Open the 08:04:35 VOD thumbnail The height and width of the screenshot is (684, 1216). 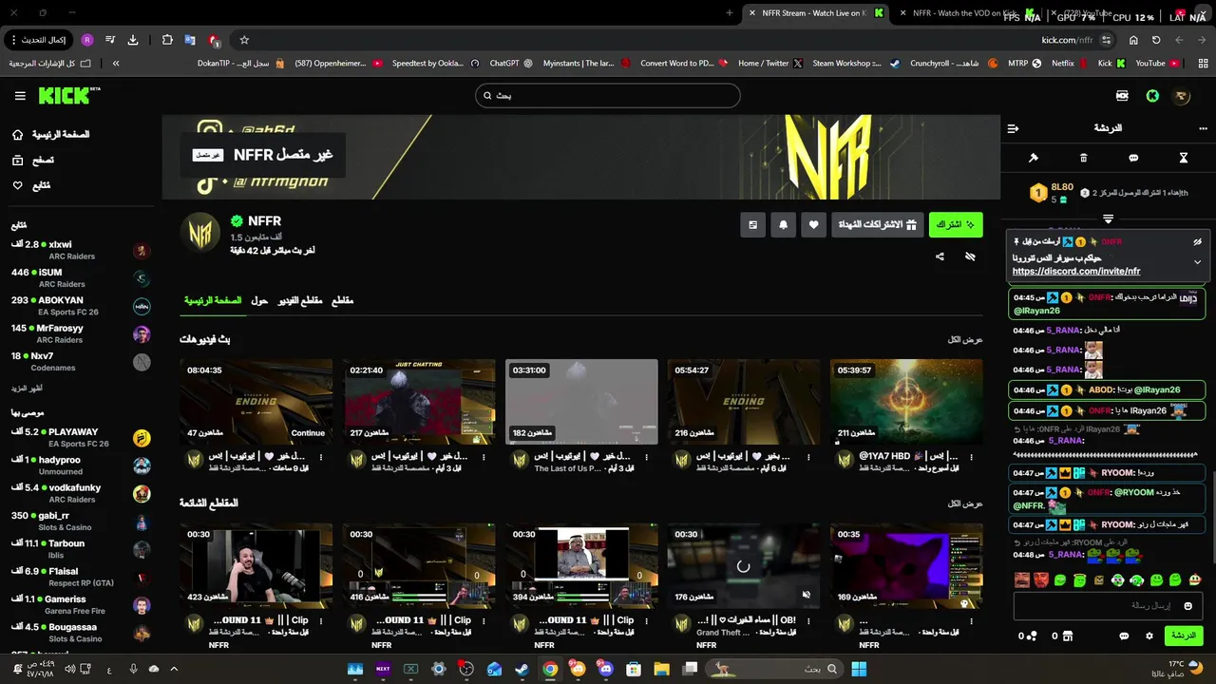(x=256, y=402)
